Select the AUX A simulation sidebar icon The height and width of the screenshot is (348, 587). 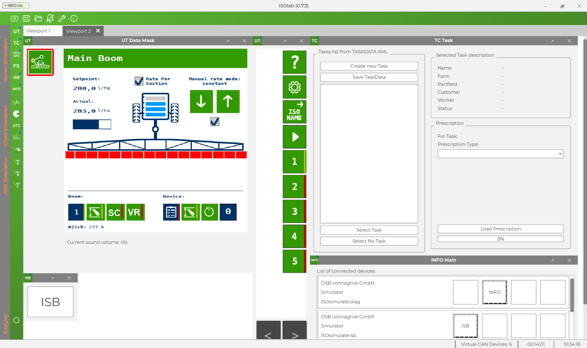(17, 162)
